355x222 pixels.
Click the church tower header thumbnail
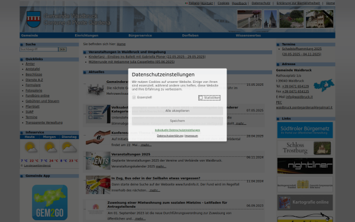270,19
